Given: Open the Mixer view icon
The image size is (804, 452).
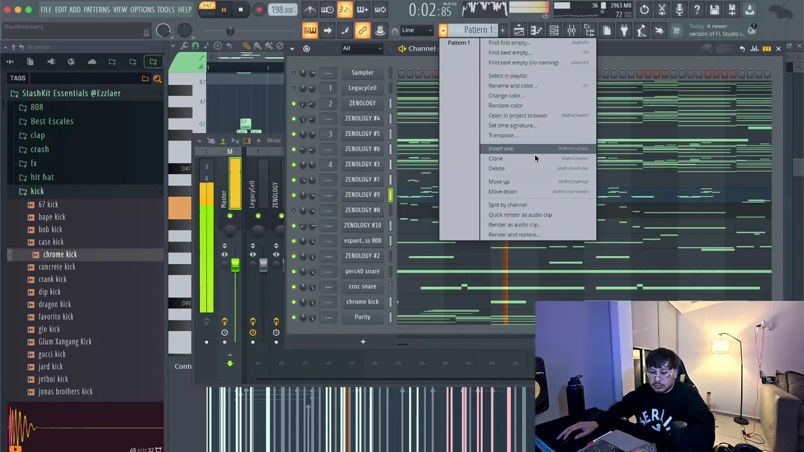Looking at the screenshot, I should [x=572, y=30].
